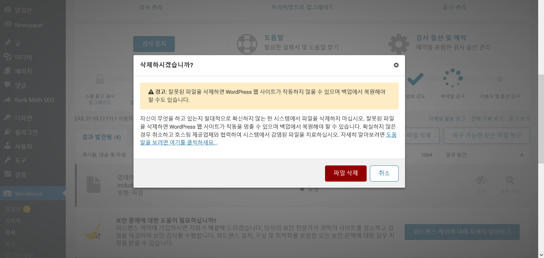Click the spinning loader above 취약점 검사
Screen dimensions: 544x258
(x=453, y=78)
